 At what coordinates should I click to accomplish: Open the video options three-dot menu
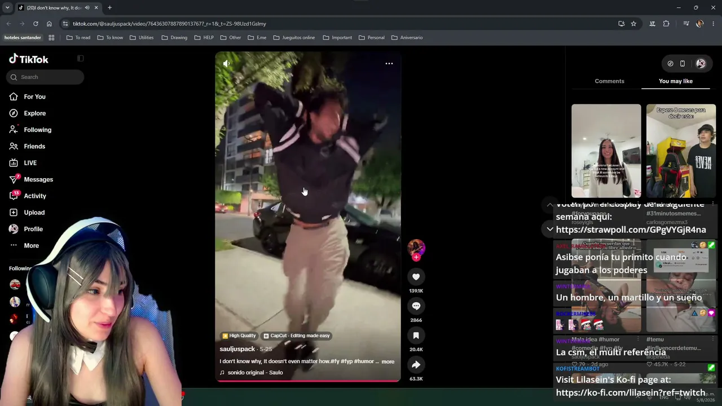pyautogui.click(x=389, y=63)
